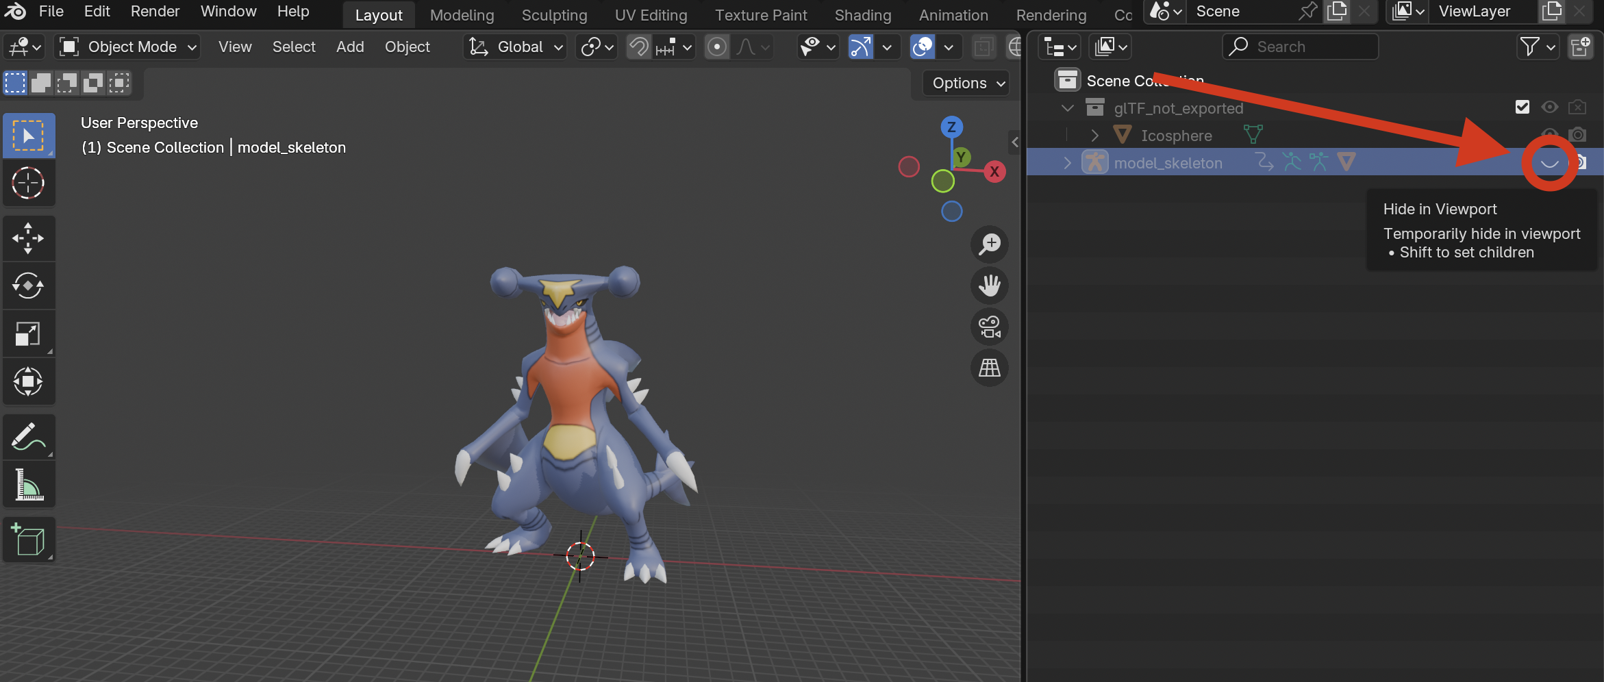The height and width of the screenshot is (682, 1604).
Task: Open the Object Mode dropdown
Action: point(128,47)
